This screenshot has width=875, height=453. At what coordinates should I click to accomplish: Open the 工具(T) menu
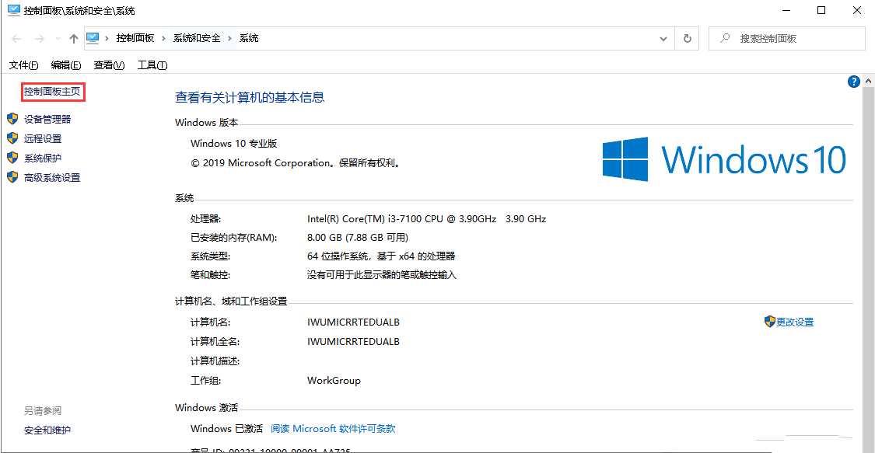152,65
